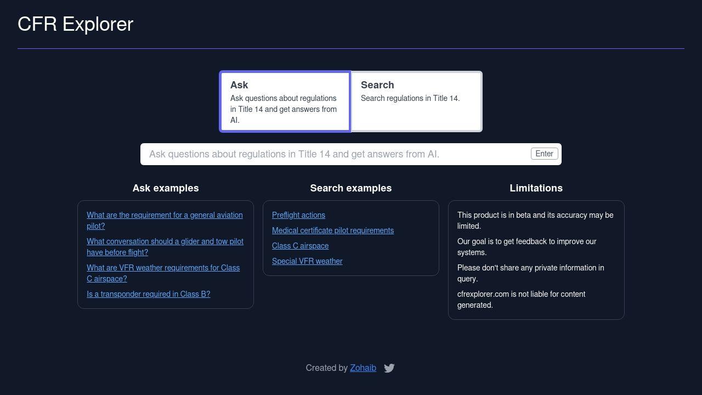
Task: Visit Zohaib's profile link in footer
Action: click(x=363, y=368)
